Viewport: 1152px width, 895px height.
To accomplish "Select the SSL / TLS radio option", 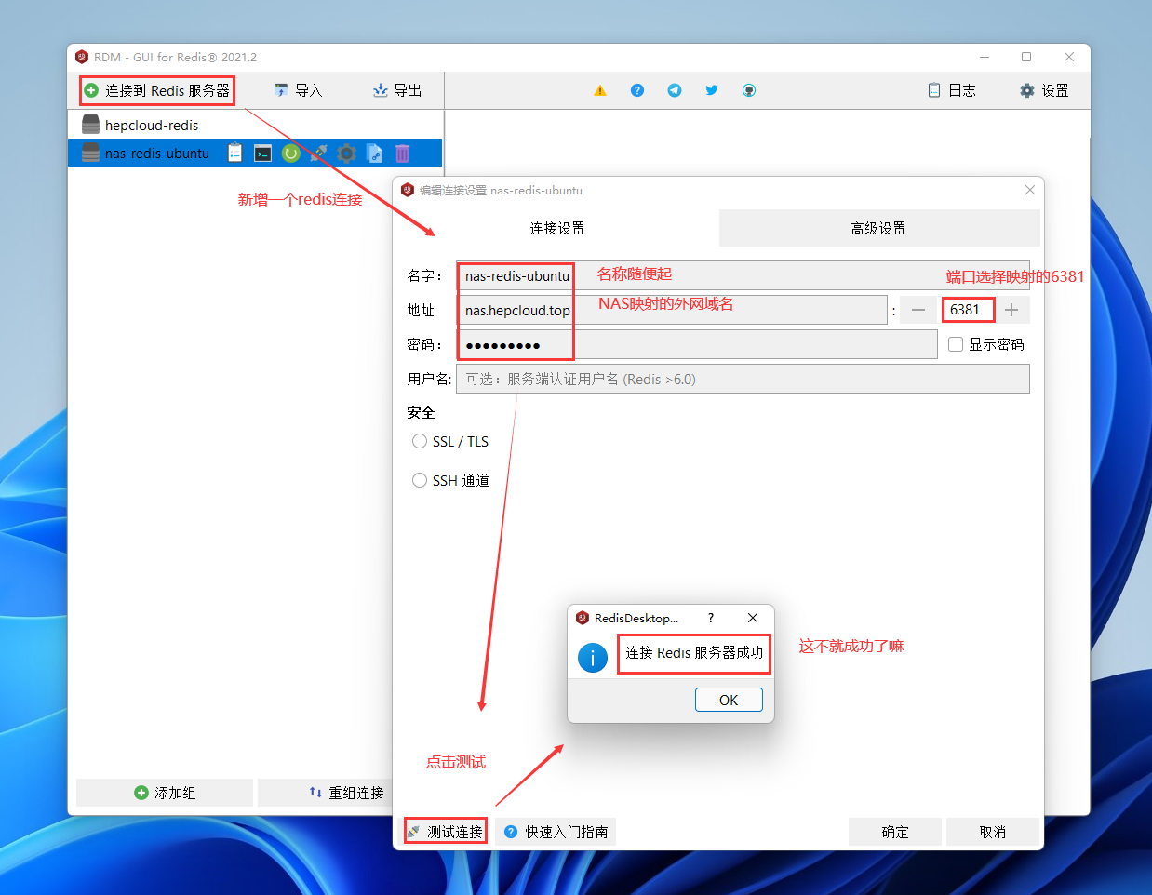I will [x=420, y=441].
